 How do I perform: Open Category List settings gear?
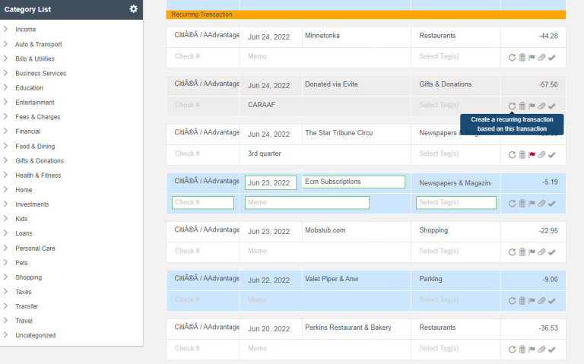point(133,9)
